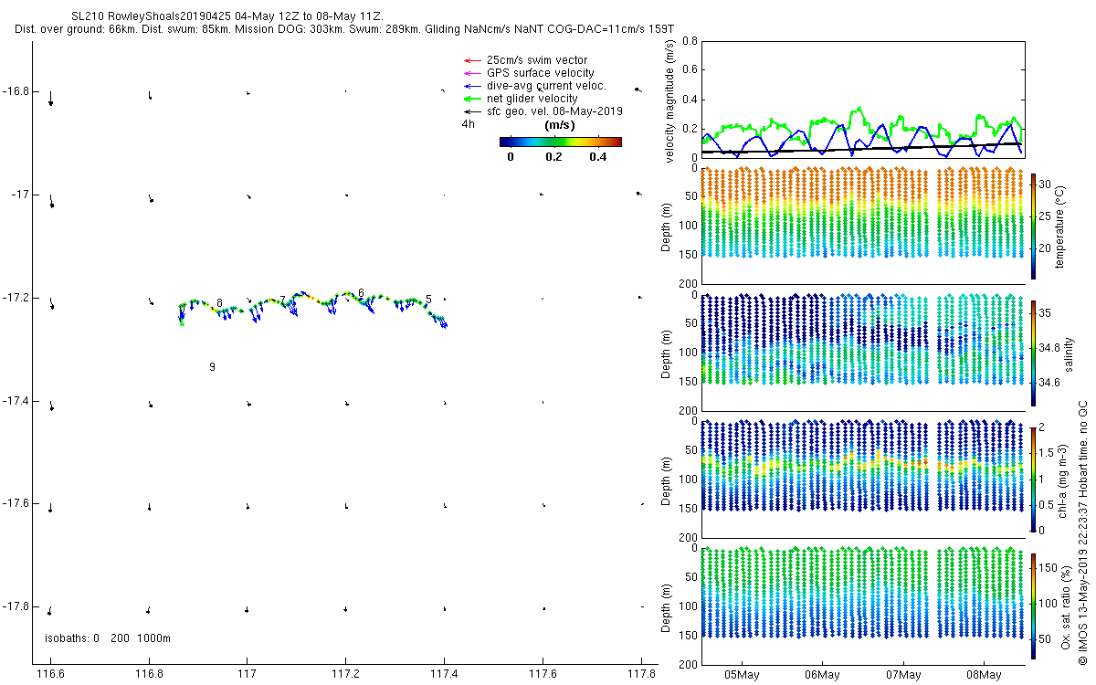Click the 06May tick label on time axis
The image size is (1096, 685).
click(x=822, y=675)
